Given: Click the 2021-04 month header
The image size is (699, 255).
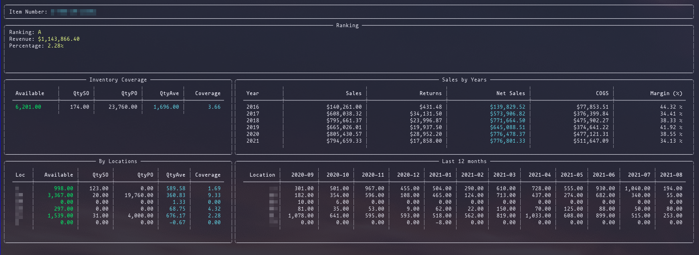Looking at the screenshot, I should pyautogui.click(x=540, y=175).
